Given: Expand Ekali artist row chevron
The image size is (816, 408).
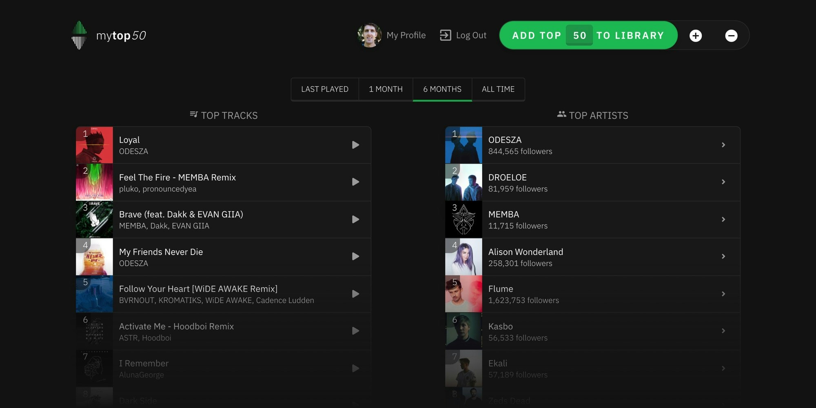Looking at the screenshot, I should click(723, 368).
